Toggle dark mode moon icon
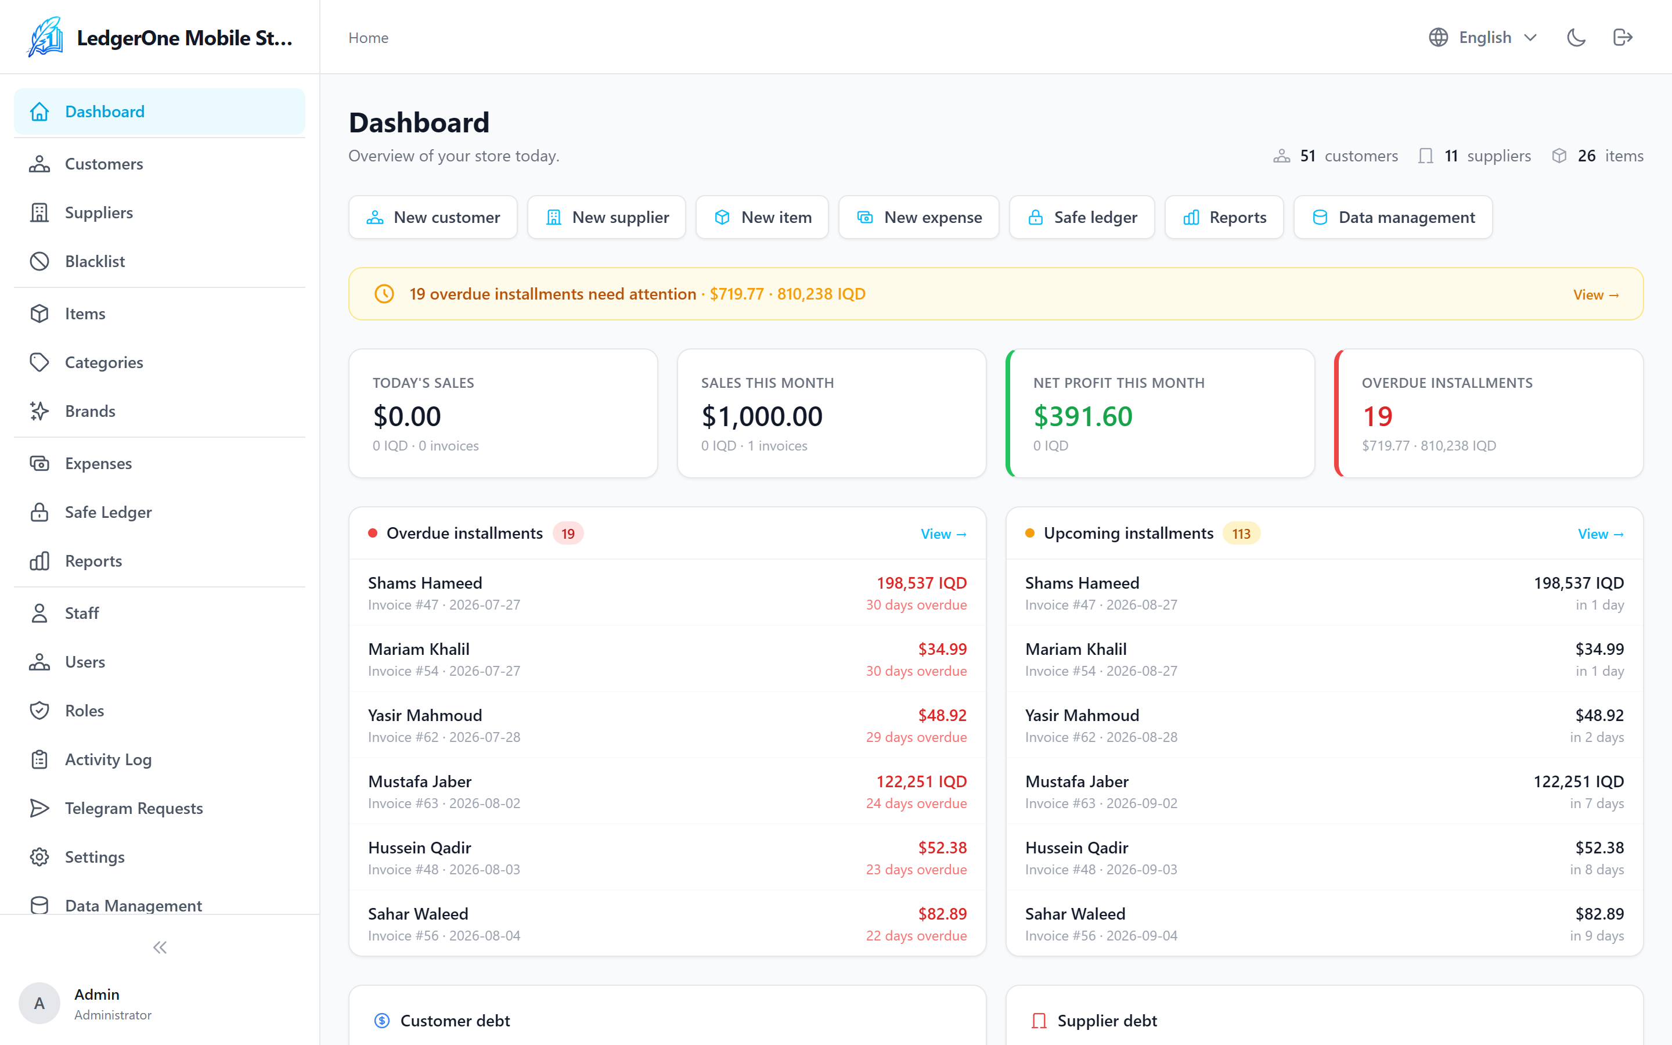The height and width of the screenshot is (1045, 1672). [x=1576, y=37]
